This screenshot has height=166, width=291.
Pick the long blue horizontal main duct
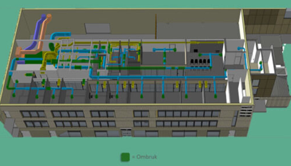pos(158,78)
